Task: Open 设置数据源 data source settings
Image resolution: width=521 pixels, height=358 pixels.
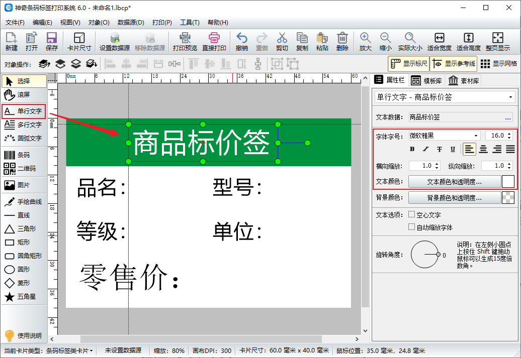Action: pyautogui.click(x=115, y=42)
